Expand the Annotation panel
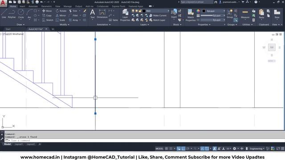 104,24
